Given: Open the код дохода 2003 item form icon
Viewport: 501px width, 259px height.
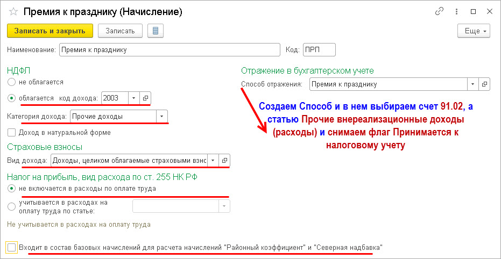Looking at the screenshot, I should (x=145, y=98).
